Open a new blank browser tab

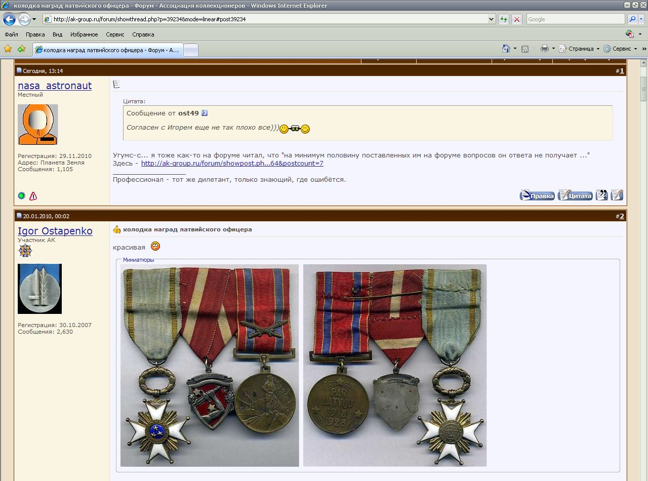pos(190,50)
